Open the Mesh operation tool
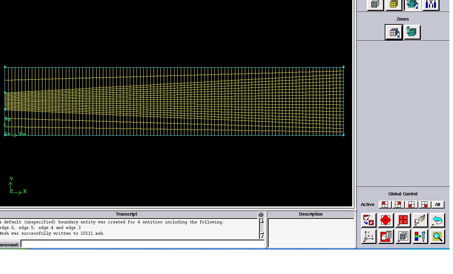Screen dimensions: 453x274 point(394,5)
